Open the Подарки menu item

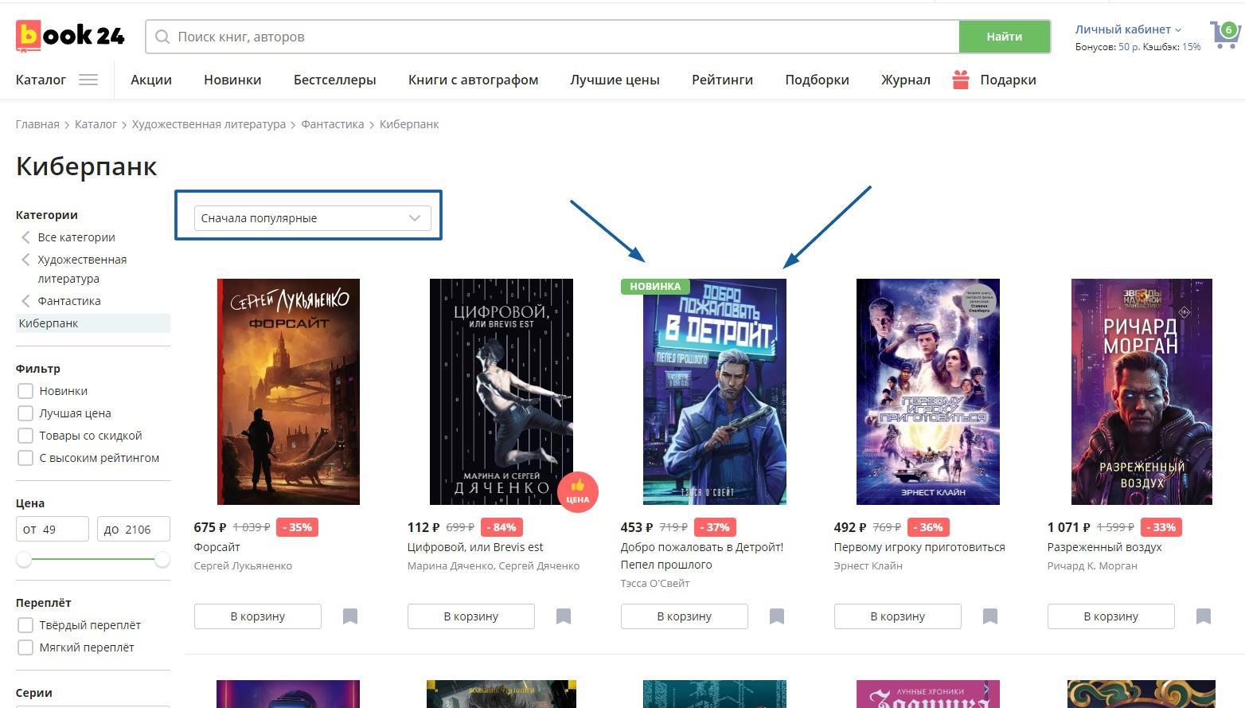(1008, 80)
